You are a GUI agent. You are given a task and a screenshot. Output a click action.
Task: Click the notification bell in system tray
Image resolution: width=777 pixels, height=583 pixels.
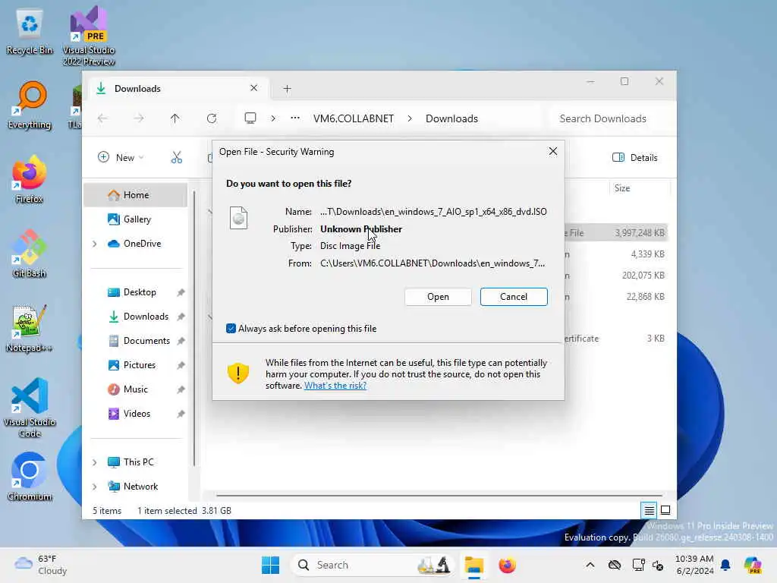(x=725, y=565)
